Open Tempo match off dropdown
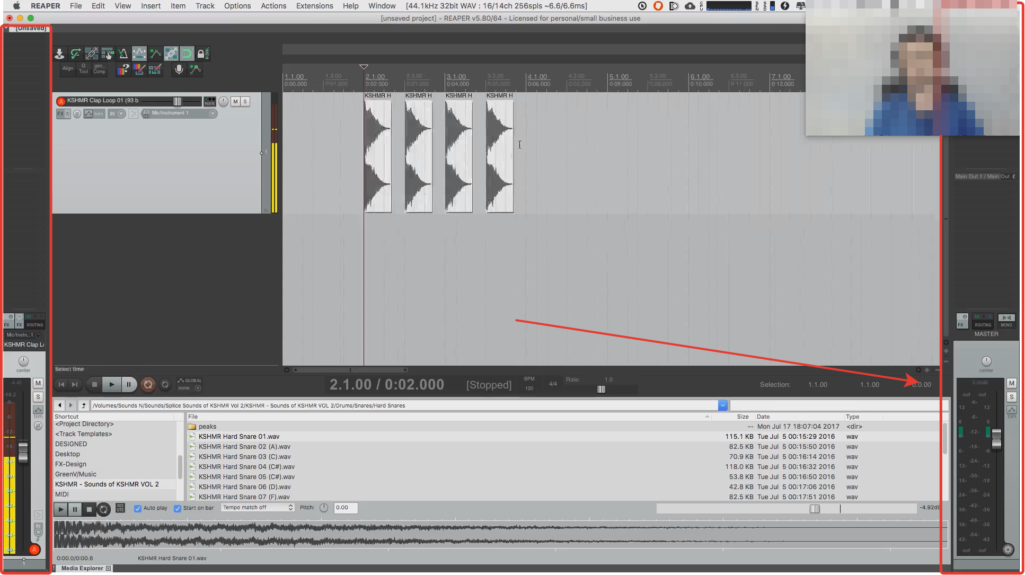The image size is (1025, 575). [x=258, y=508]
